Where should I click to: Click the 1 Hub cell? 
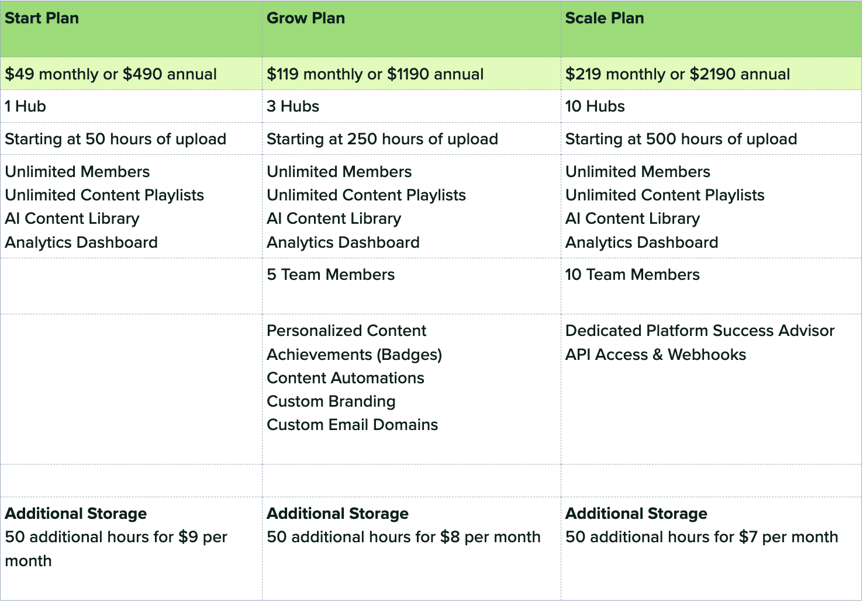pos(26,106)
